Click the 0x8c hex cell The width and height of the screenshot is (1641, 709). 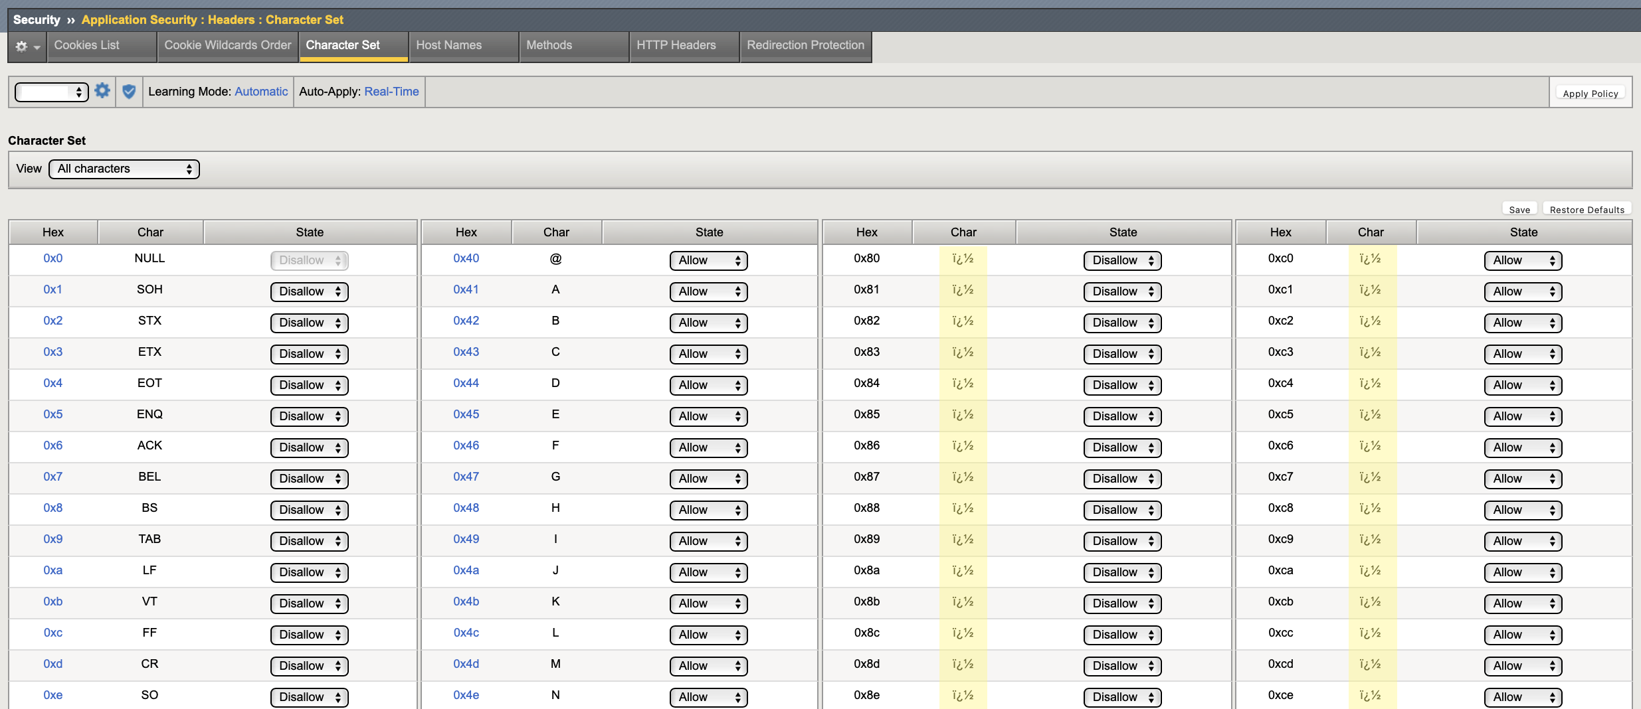[867, 633]
